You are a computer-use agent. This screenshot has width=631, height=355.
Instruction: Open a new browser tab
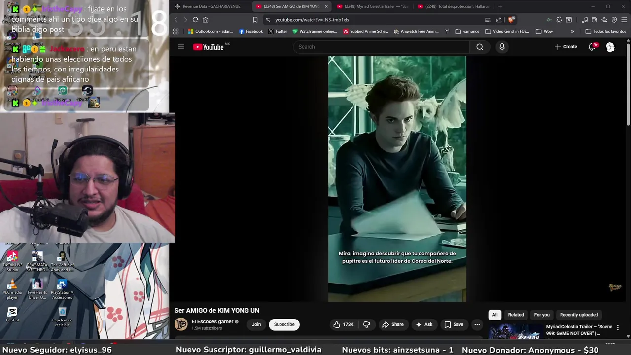coord(500,6)
